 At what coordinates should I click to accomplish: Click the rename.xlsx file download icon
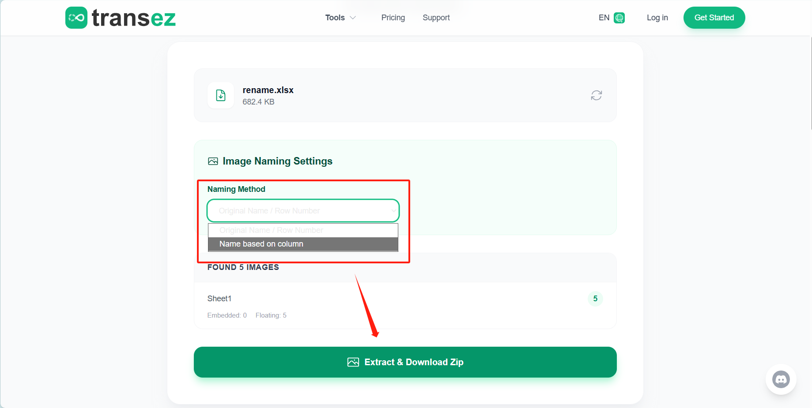[x=221, y=95]
